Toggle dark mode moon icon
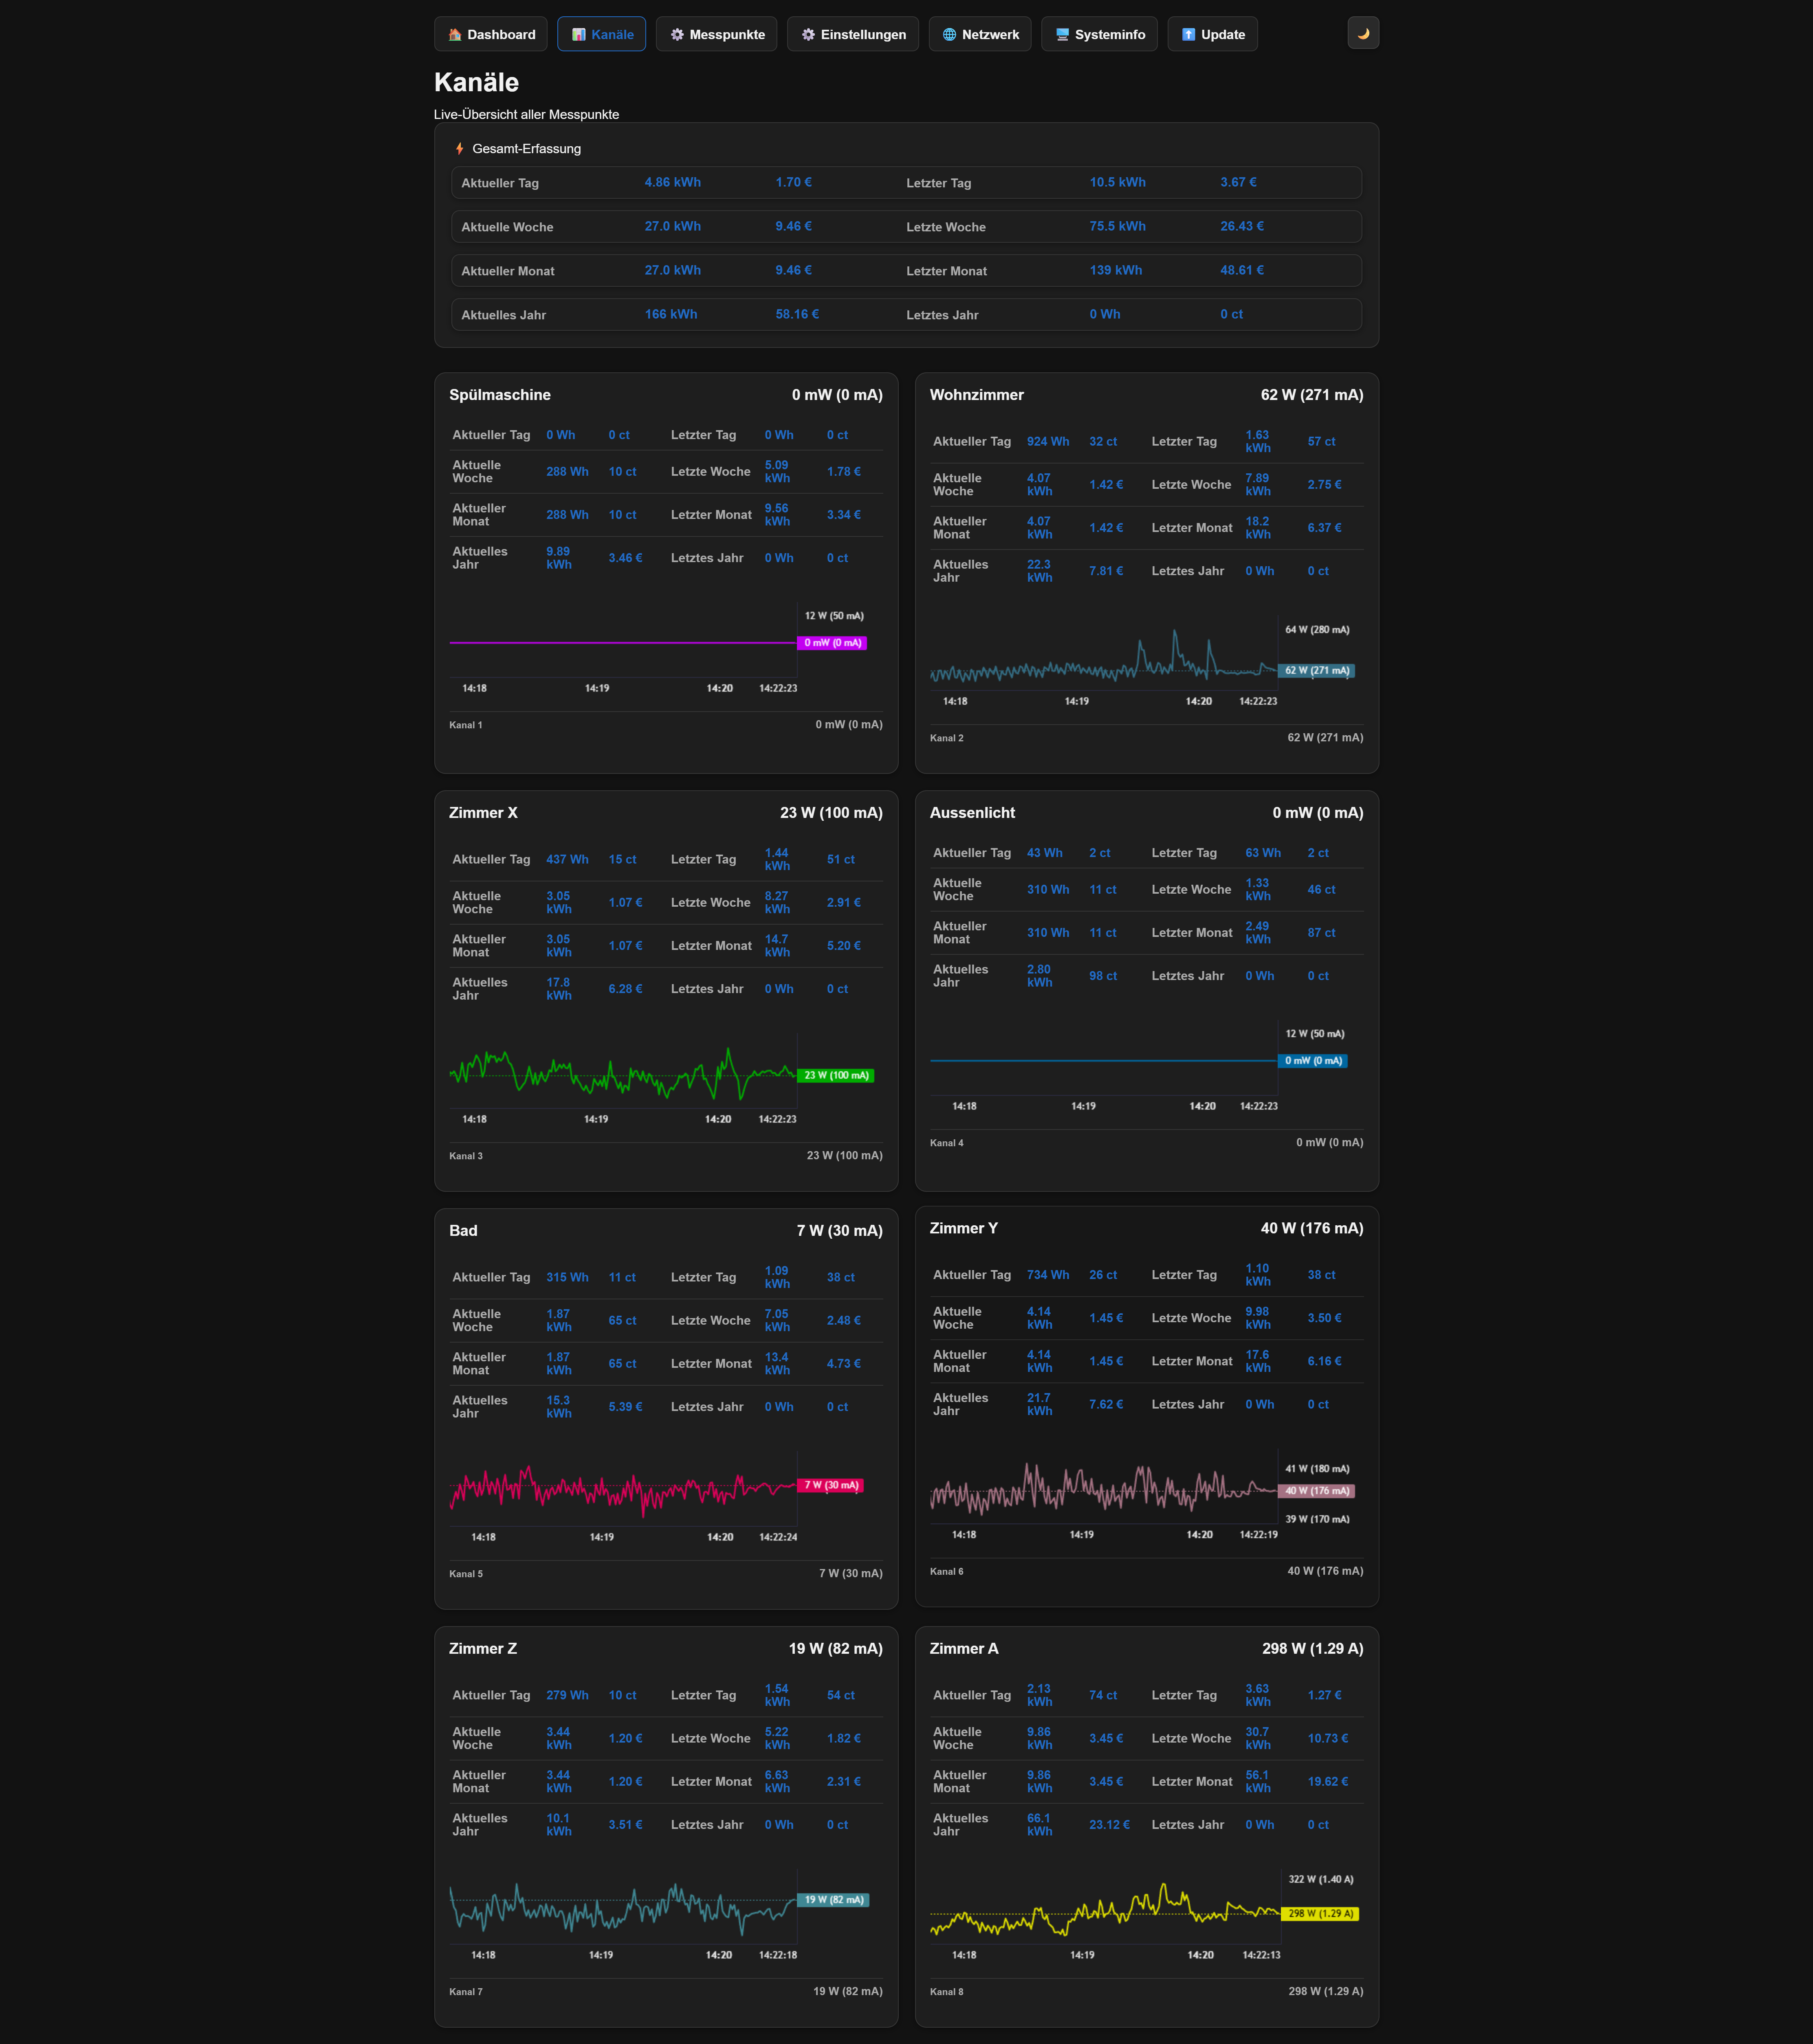 coord(1363,33)
